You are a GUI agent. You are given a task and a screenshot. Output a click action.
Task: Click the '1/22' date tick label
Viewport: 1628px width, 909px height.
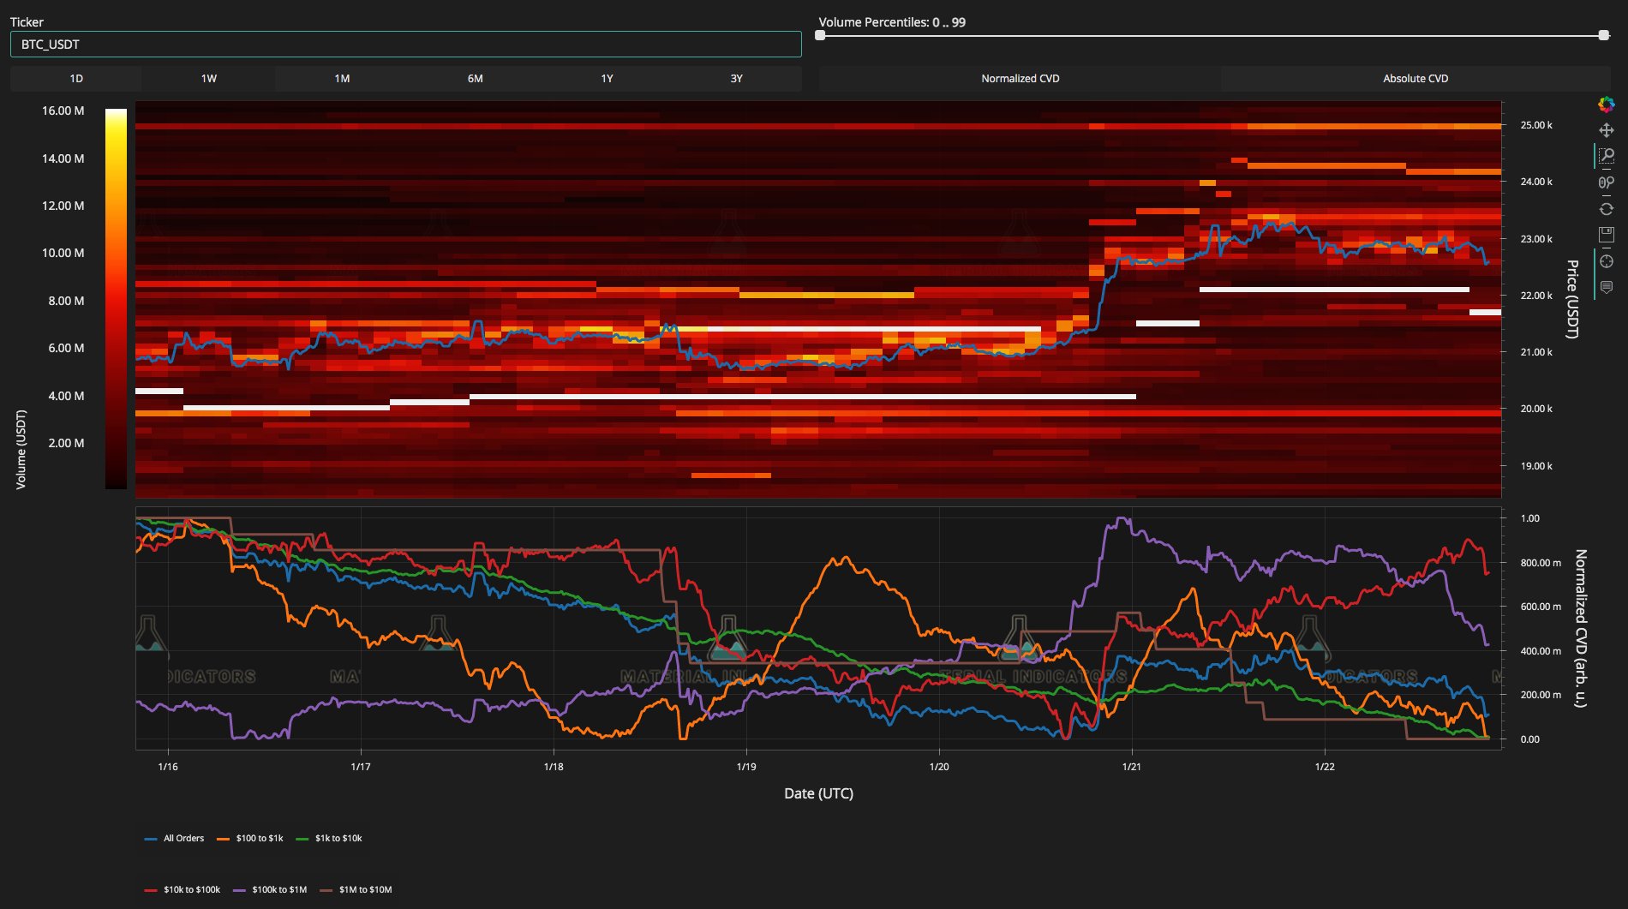click(x=1325, y=767)
